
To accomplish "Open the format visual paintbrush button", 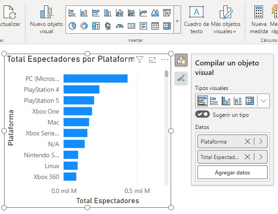I will point(181,78).
